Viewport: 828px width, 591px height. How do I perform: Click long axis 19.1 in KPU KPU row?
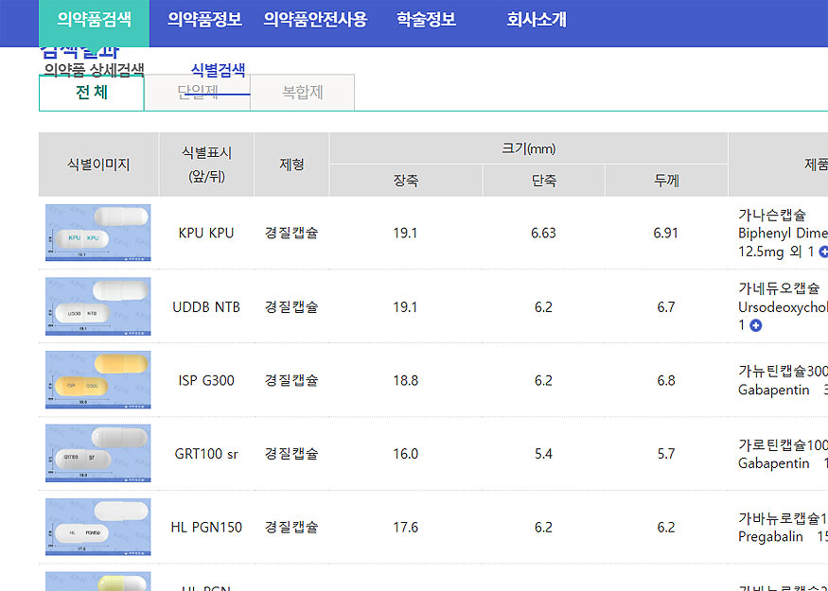tap(406, 233)
